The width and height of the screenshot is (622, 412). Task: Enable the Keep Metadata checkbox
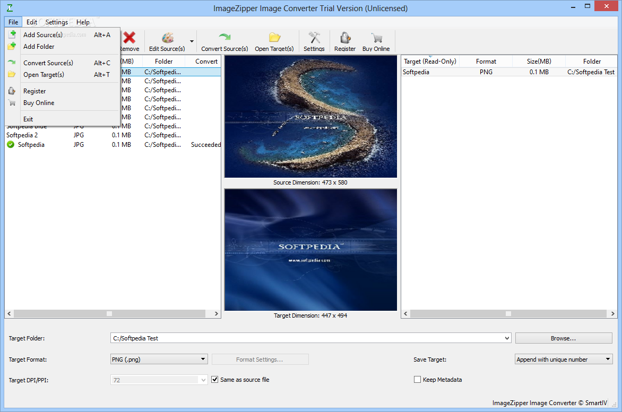[417, 380]
